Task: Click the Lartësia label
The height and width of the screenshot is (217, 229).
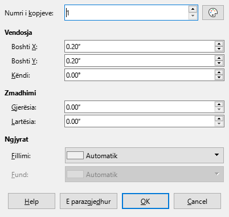Action: [23, 122]
